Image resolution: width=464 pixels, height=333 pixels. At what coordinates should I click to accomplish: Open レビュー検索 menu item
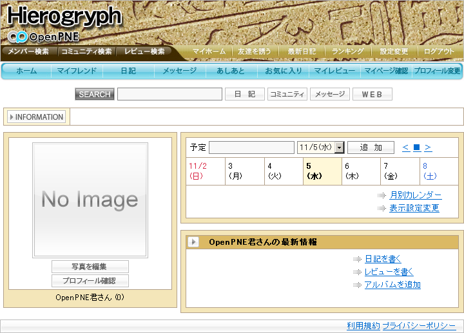(x=144, y=52)
